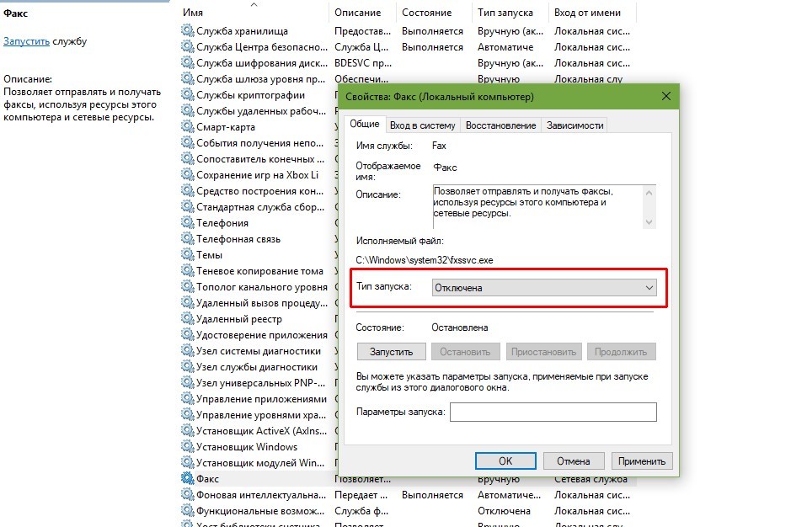Click gear icon of Узел системы диагностики

187,351
